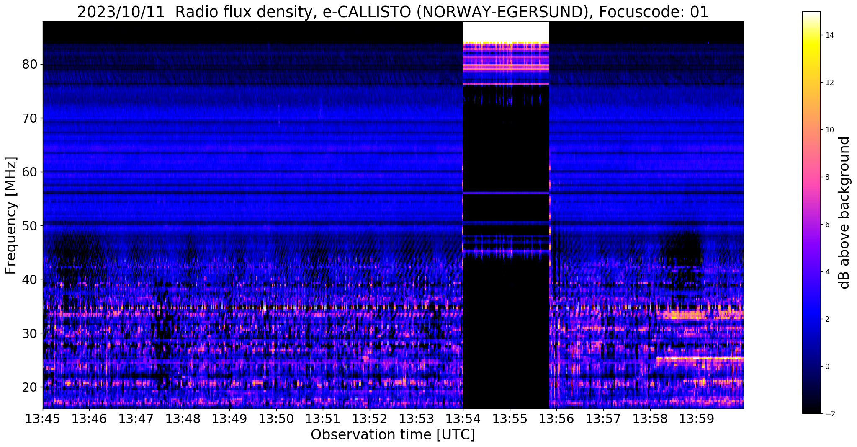Click the 50 MHz frequency tick label

(30, 225)
